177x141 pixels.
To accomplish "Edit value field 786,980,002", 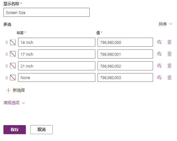I will point(125,66).
